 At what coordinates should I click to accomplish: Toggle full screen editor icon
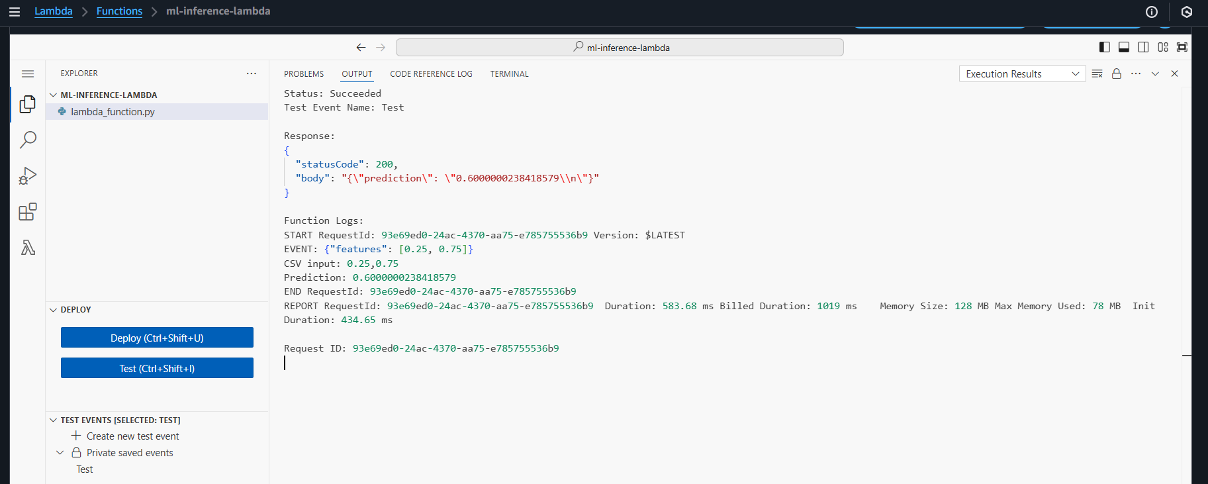click(1182, 47)
